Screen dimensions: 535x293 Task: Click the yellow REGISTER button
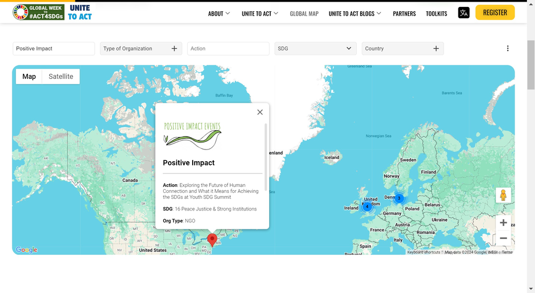(x=495, y=12)
